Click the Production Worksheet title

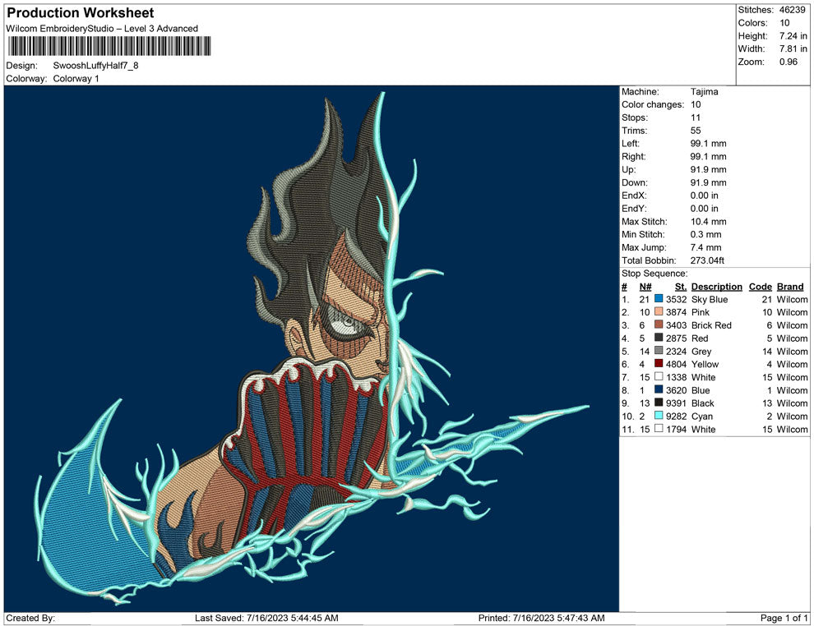click(x=81, y=13)
